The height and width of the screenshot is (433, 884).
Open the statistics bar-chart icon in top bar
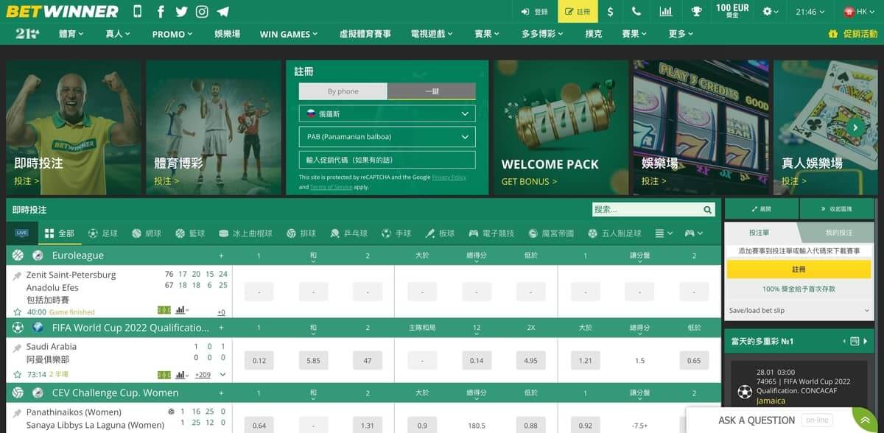[x=665, y=12]
